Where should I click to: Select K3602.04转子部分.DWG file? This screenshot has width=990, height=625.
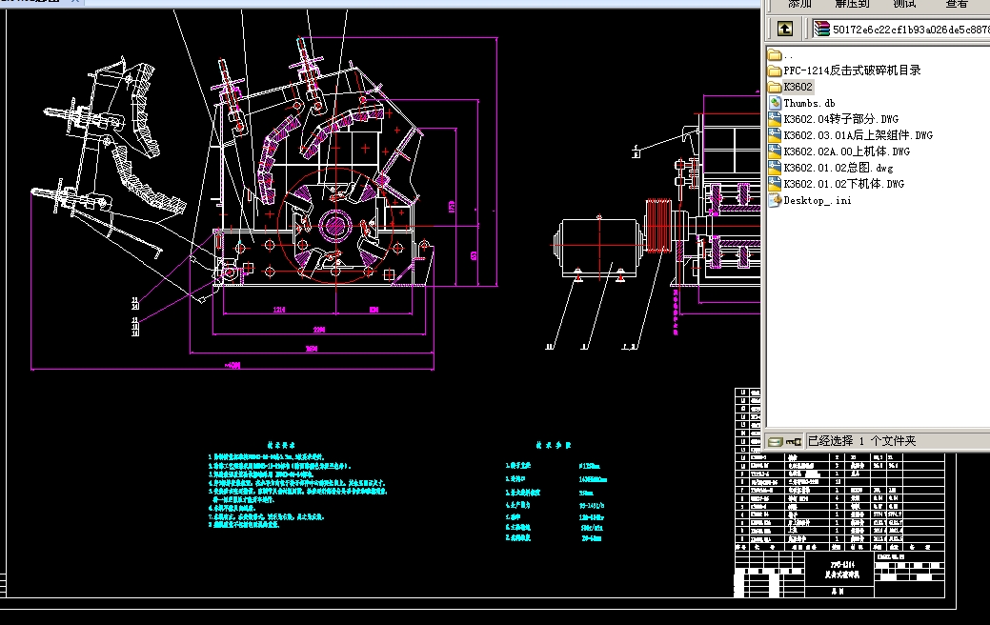(x=834, y=119)
